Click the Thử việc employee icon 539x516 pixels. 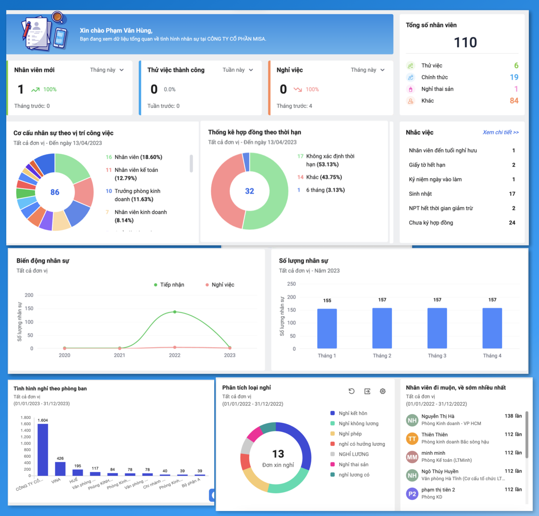click(x=411, y=66)
